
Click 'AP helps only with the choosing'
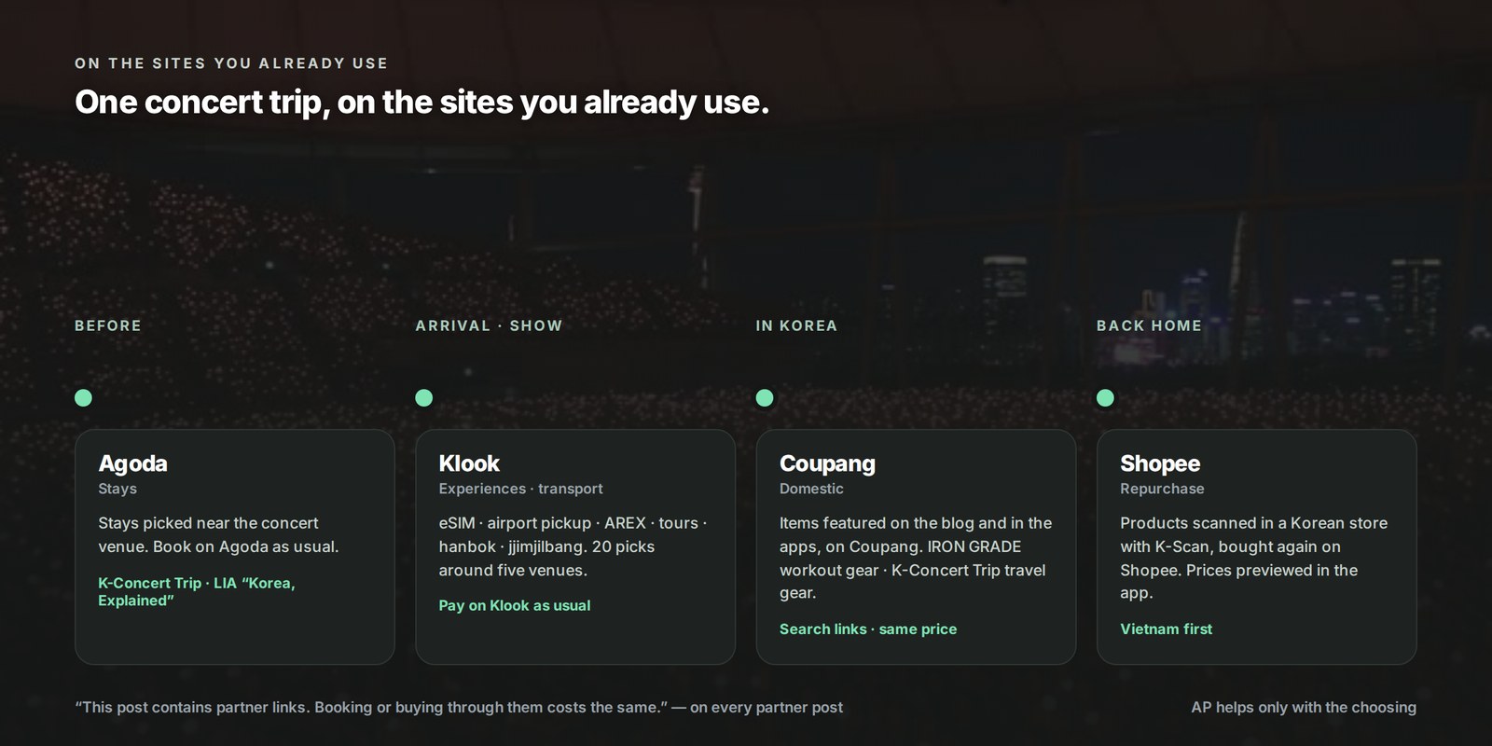(1304, 707)
